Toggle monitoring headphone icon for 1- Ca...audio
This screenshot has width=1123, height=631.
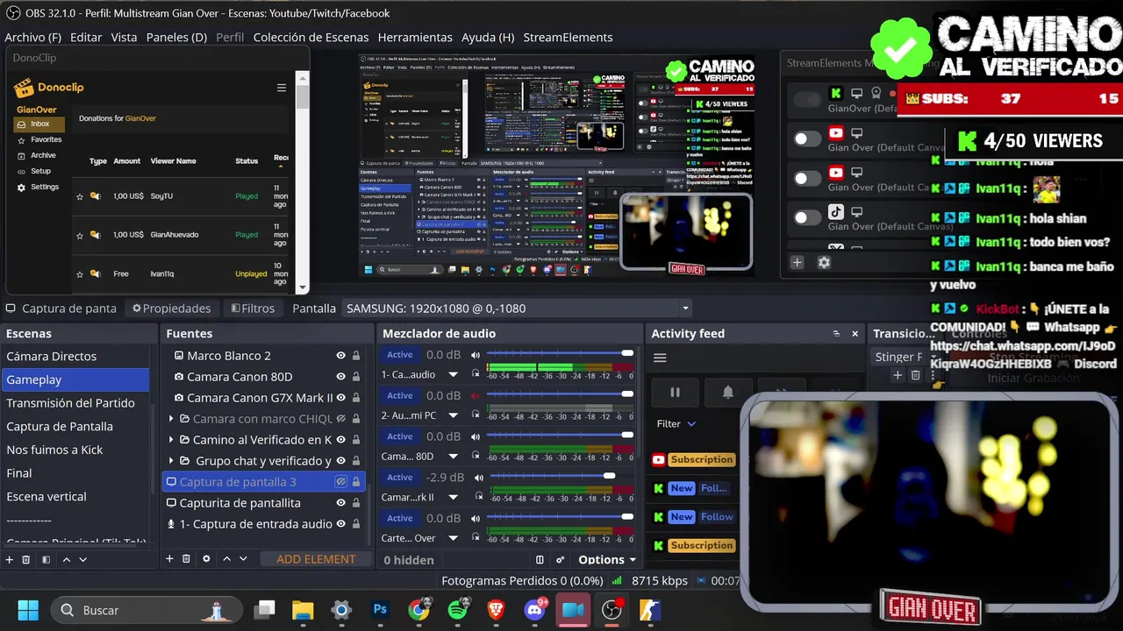point(476,374)
